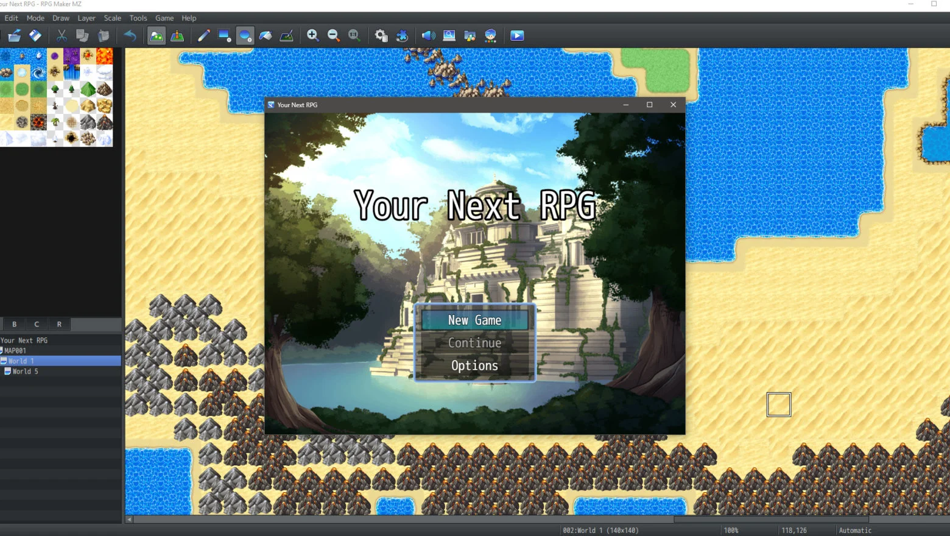This screenshot has height=536, width=950.
Task: Open the Edit menu
Action: 11,18
